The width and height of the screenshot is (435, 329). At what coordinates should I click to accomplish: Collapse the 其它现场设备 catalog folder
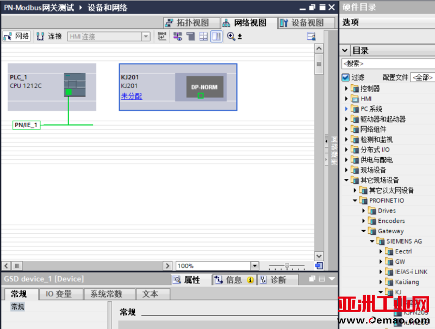[x=346, y=180]
